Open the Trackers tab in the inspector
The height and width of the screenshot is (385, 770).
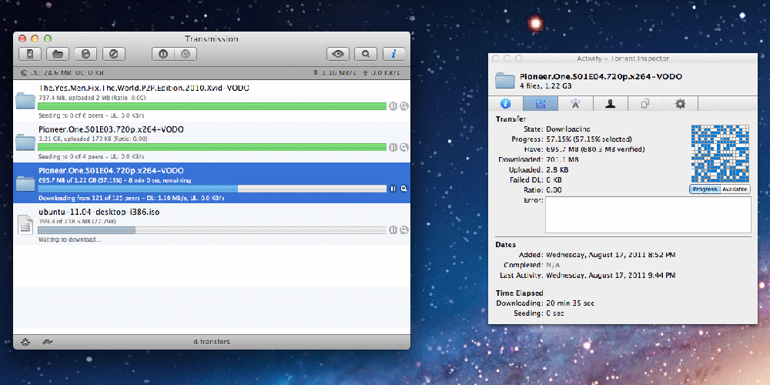575,103
